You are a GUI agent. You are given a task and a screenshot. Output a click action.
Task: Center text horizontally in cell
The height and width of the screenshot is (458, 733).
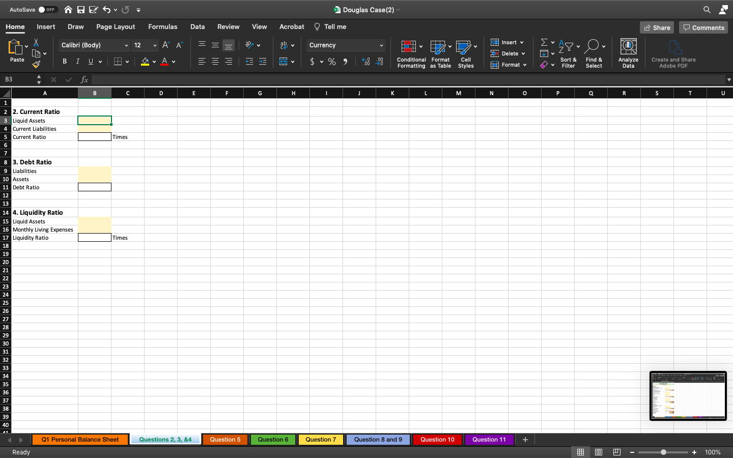215,62
